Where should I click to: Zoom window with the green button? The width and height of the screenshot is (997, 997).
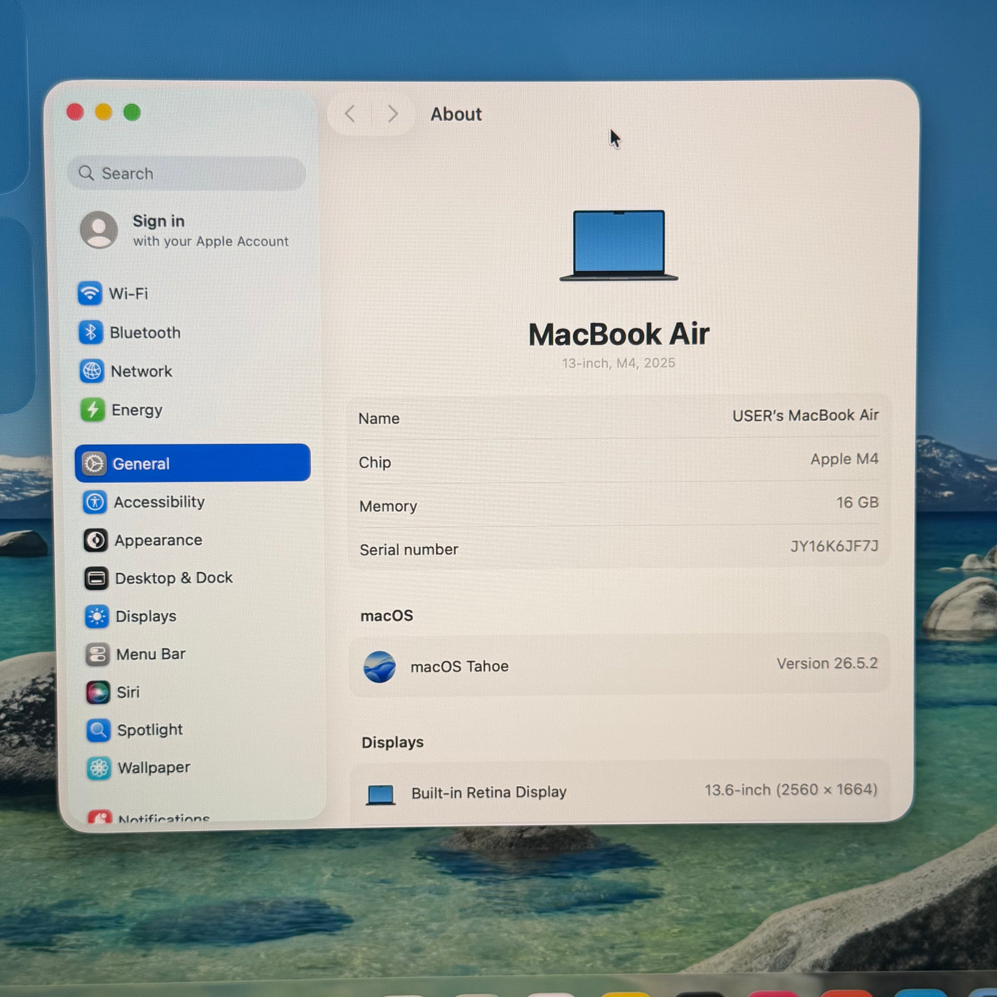point(132,112)
